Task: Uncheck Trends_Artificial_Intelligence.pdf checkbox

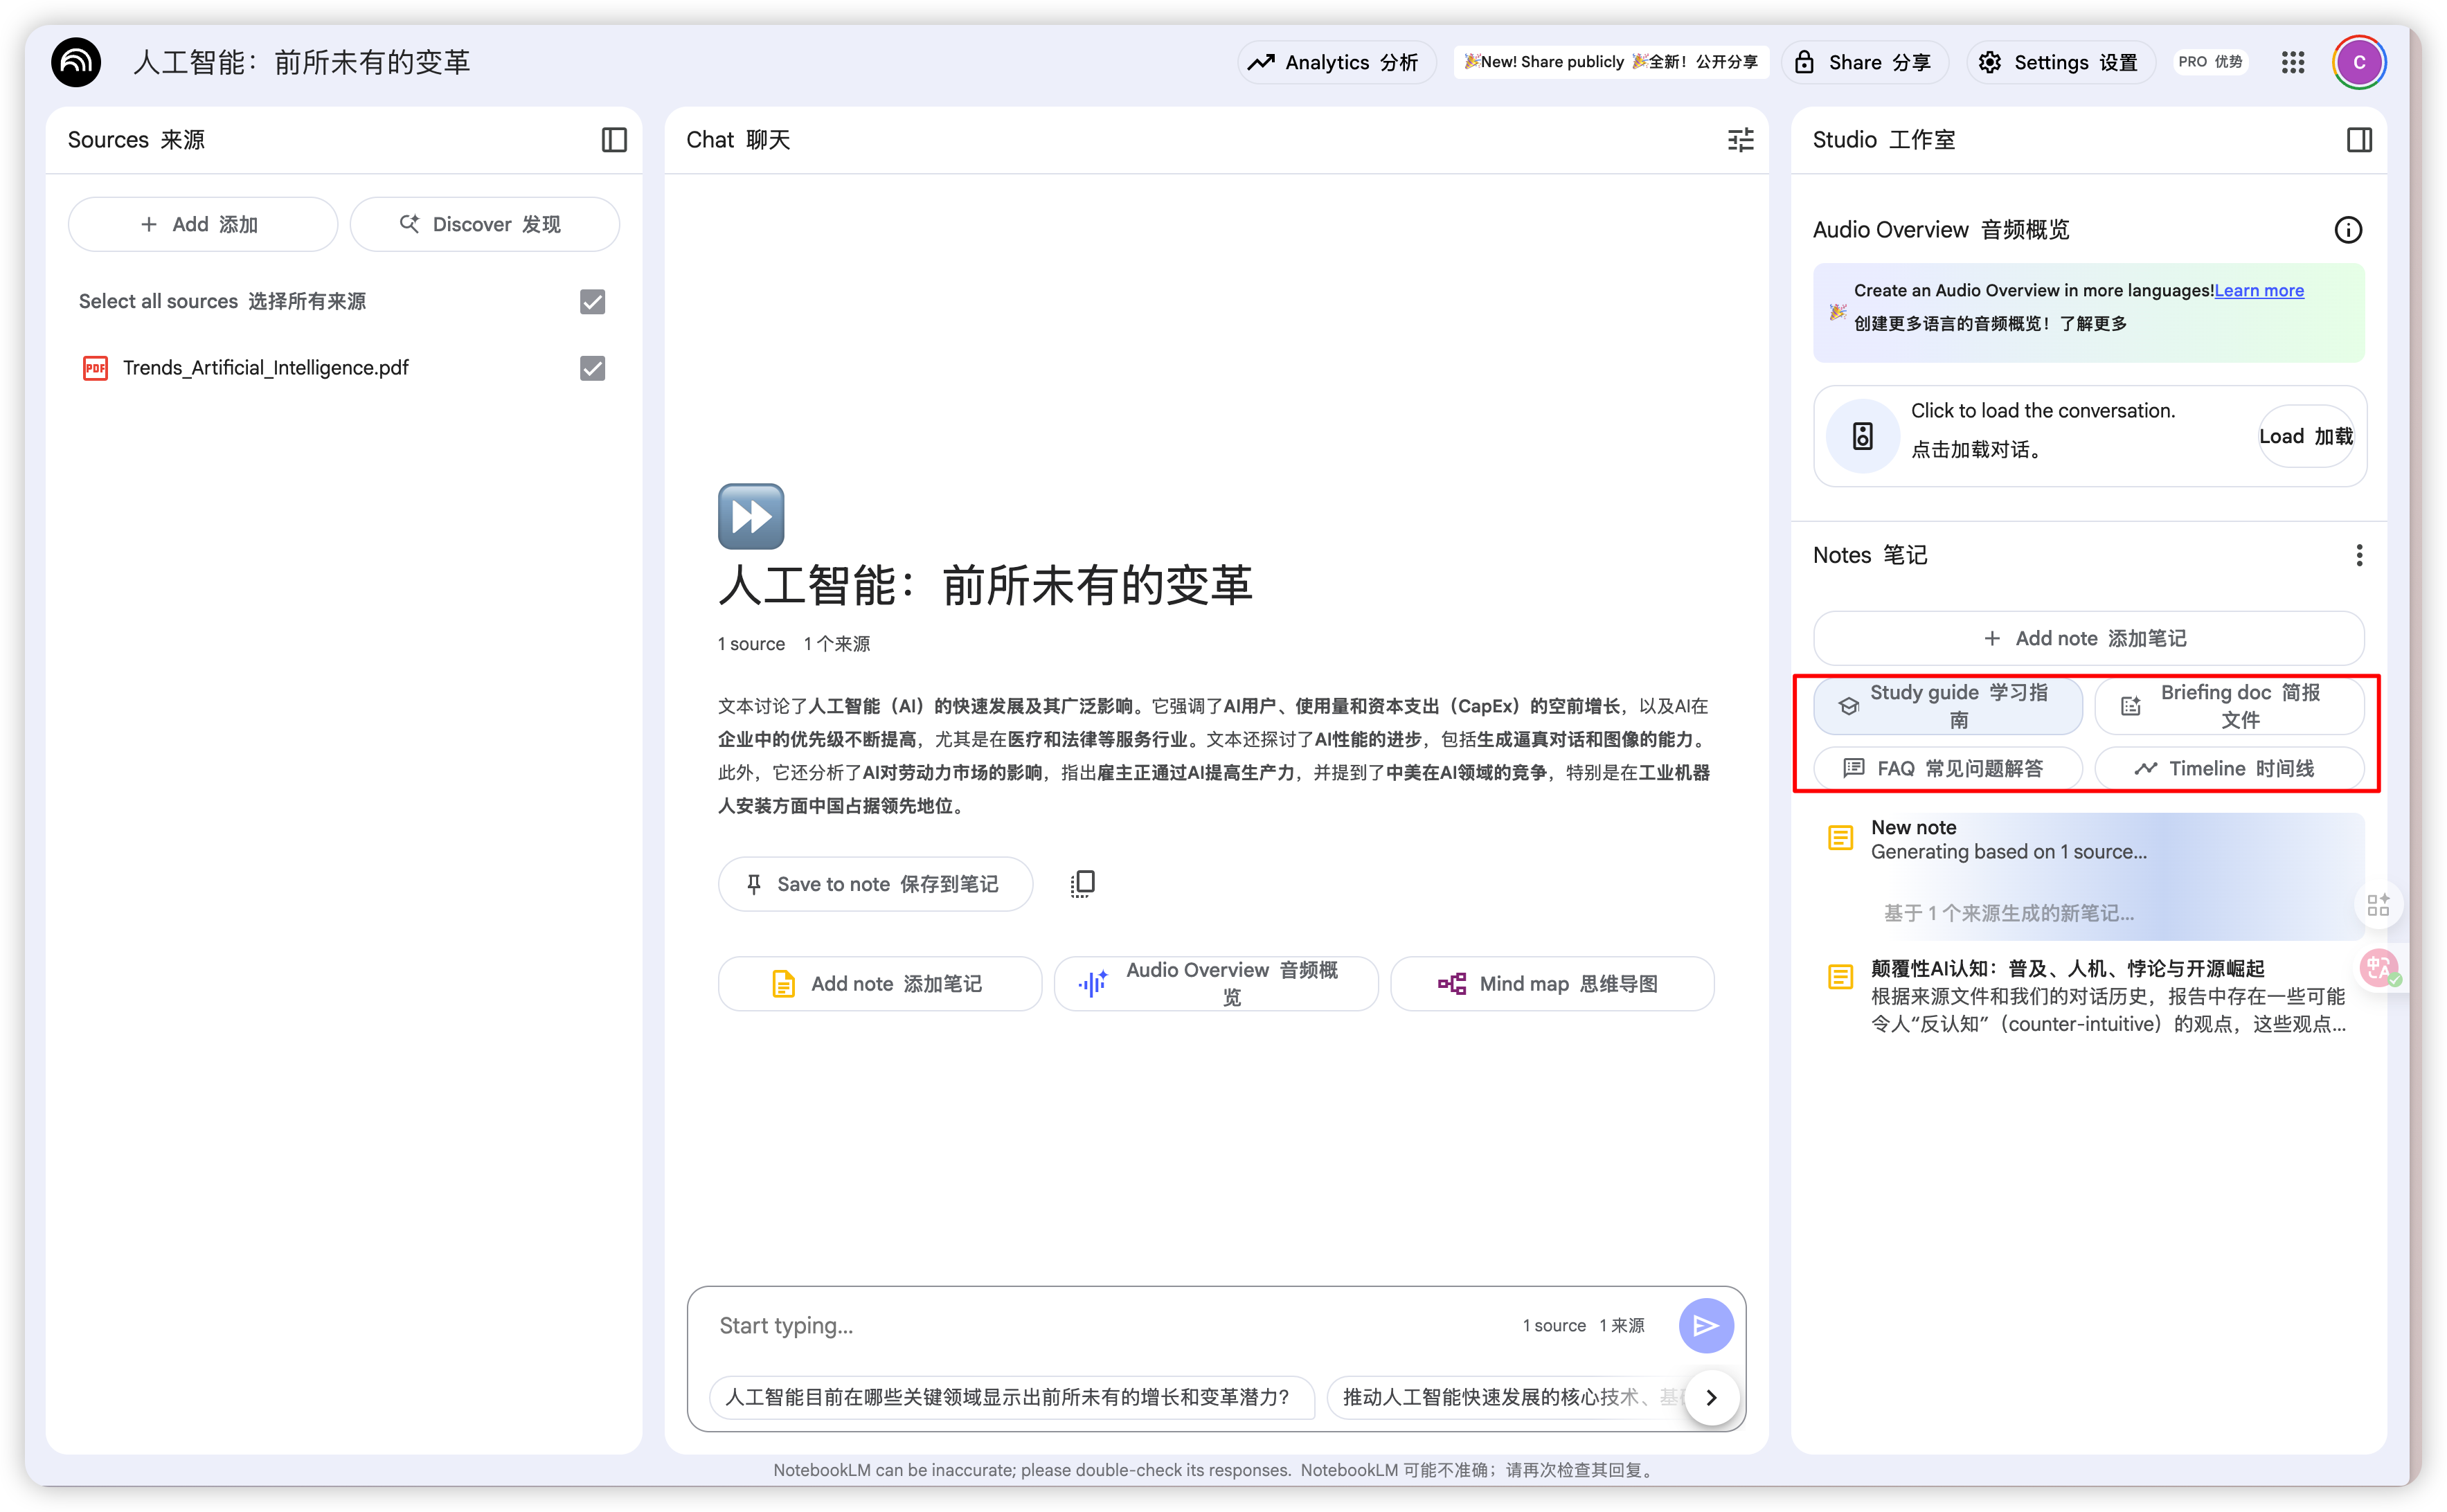Action: click(592, 368)
